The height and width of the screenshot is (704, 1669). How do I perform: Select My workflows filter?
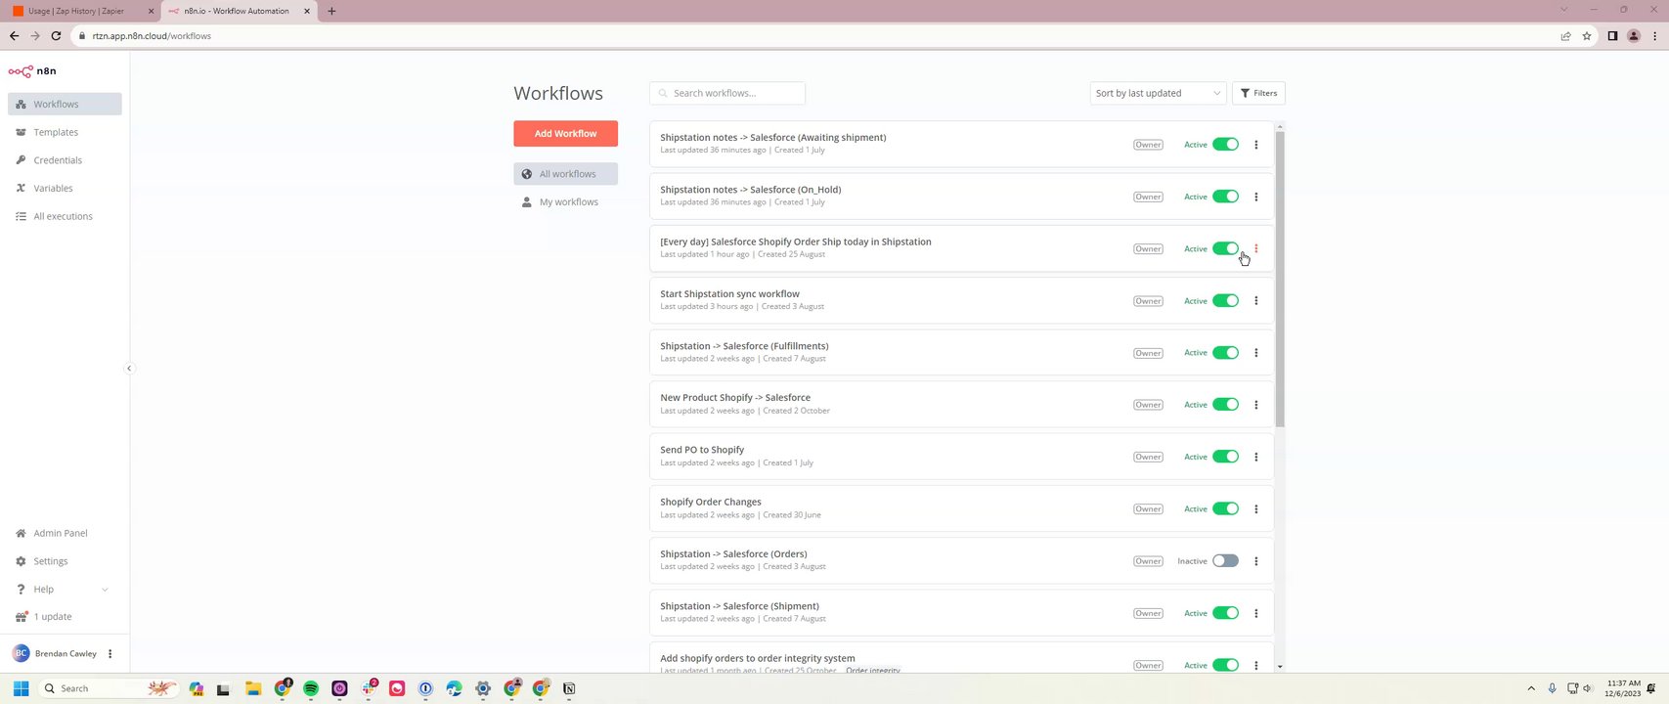click(565, 201)
